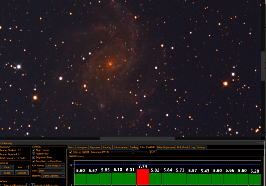The image size is (266, 186).
Task: Click the Unstack button
Action: pos(22,173)
